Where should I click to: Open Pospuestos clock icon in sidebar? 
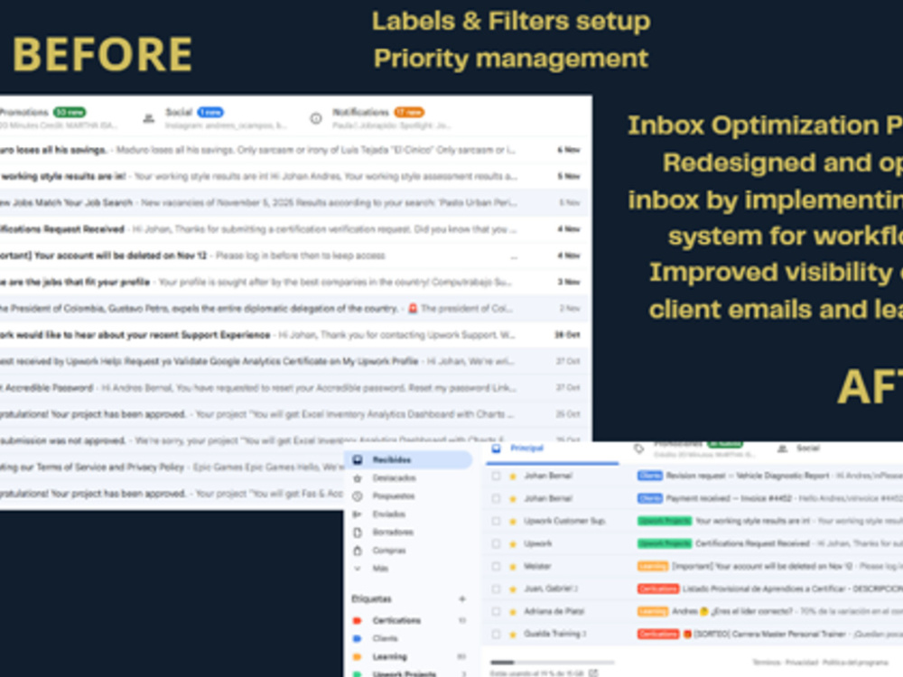pos(358,496)
